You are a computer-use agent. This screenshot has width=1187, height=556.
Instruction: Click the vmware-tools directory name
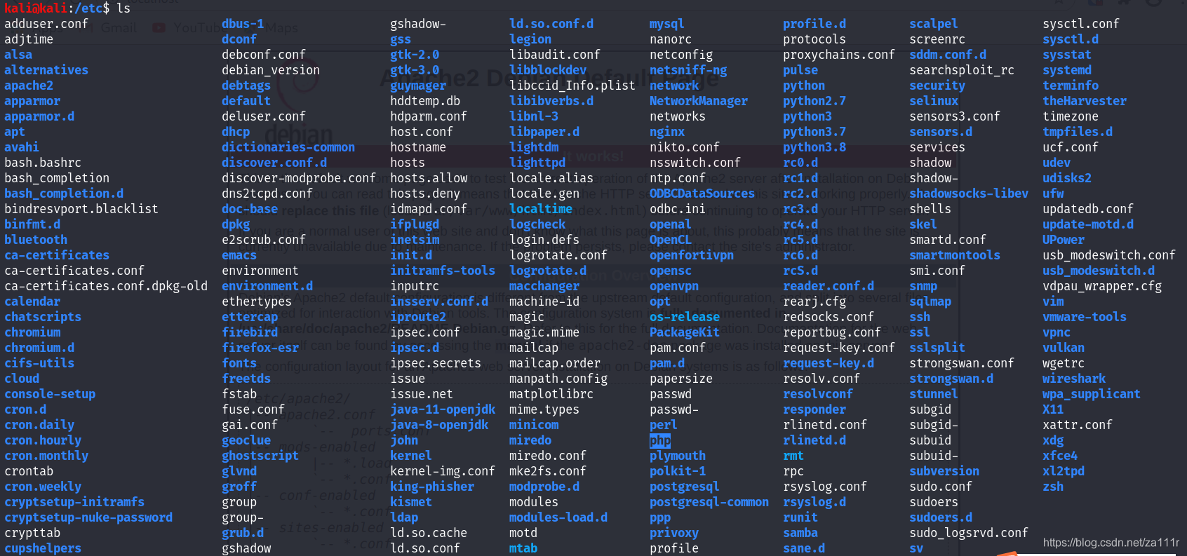coord(1085,317)
